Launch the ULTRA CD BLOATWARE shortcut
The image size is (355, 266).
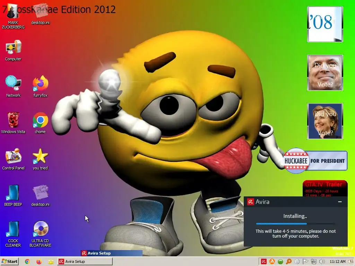[x=40, y=234]
